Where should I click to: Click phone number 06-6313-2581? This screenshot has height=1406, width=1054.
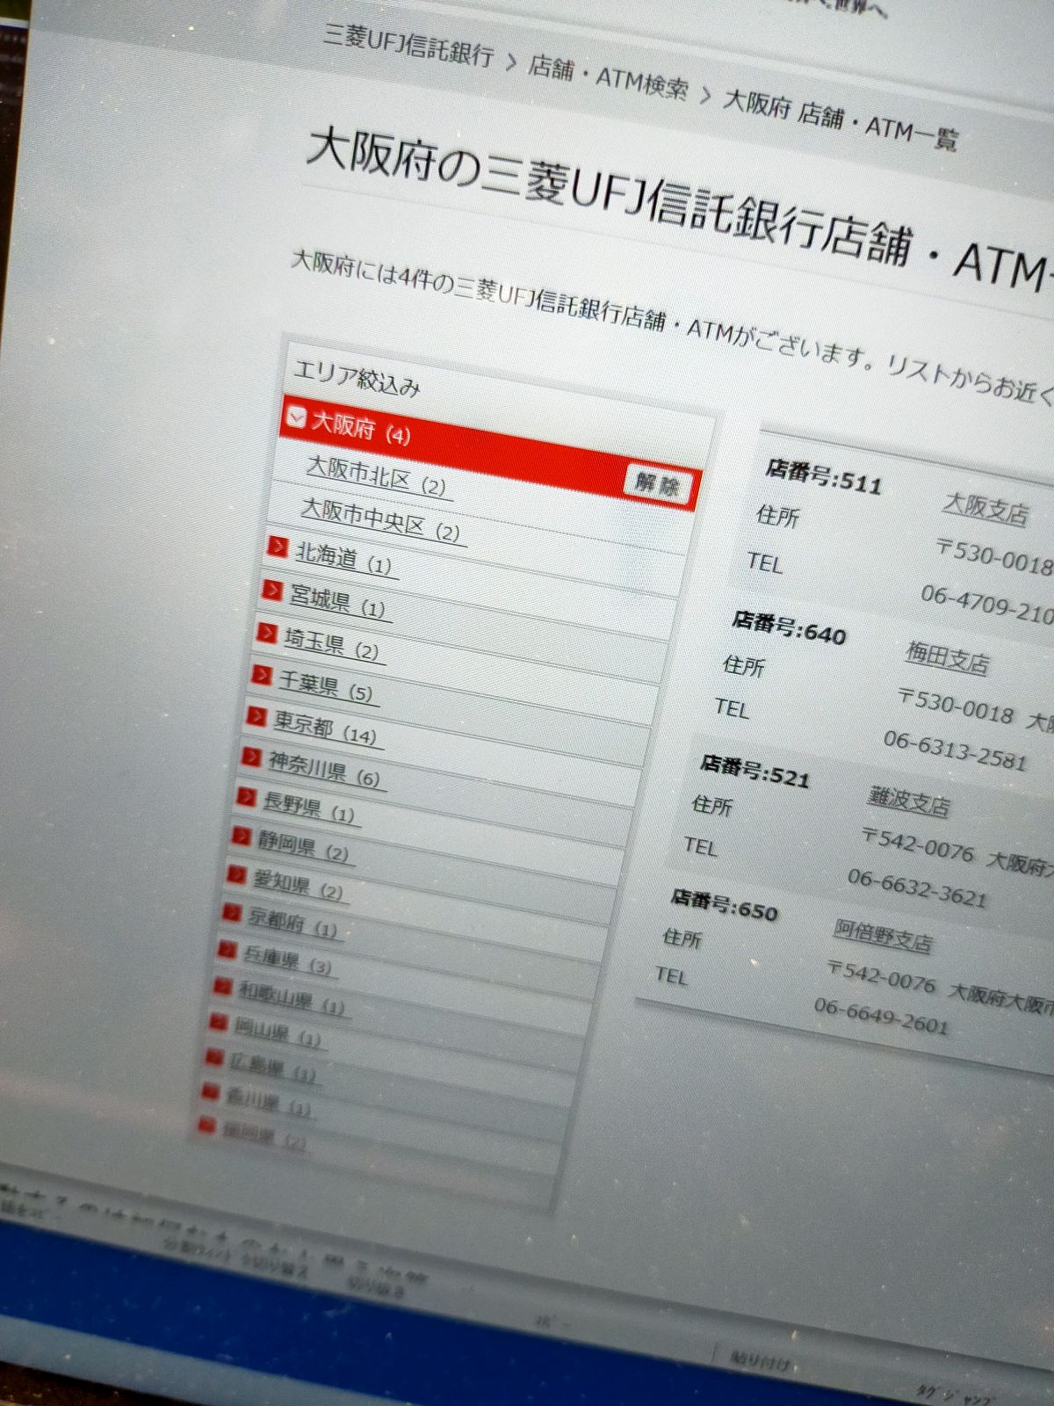point(955,751)
